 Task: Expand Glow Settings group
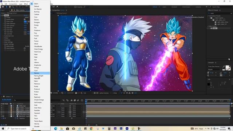coord(3,42)
